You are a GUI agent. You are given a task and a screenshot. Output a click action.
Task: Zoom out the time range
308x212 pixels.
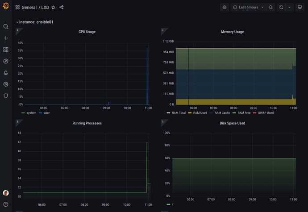click(x=271, y=7)
